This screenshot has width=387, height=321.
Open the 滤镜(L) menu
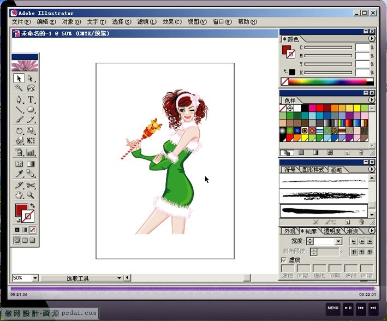point(147,22)
